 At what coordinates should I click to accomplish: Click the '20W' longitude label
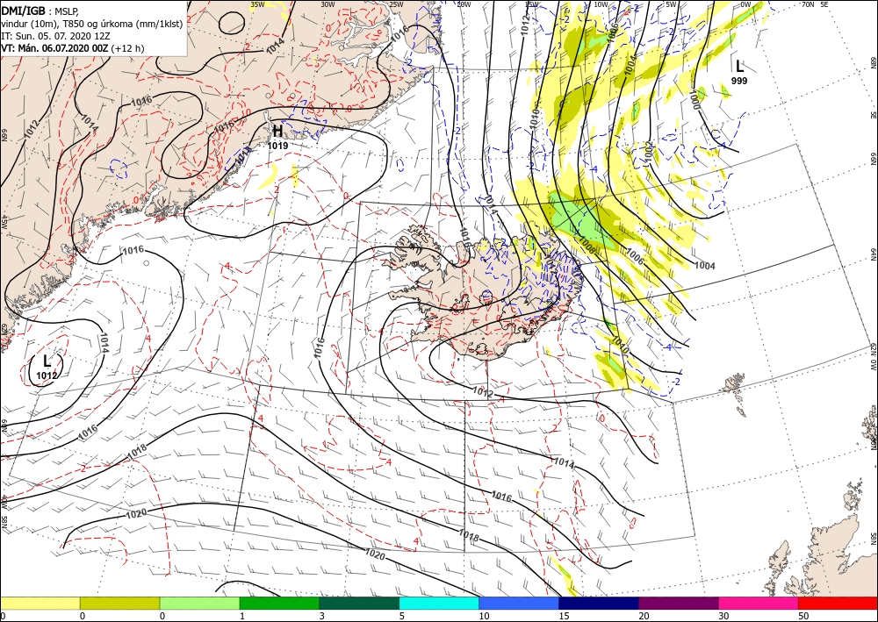[464, 4]
